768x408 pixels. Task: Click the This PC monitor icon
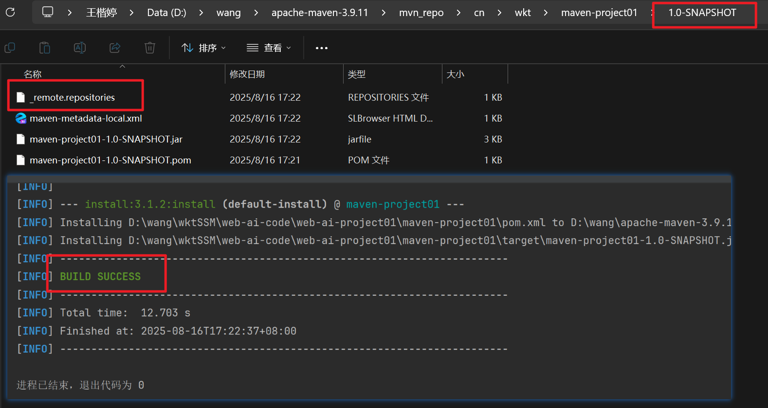tap(48, 12)
